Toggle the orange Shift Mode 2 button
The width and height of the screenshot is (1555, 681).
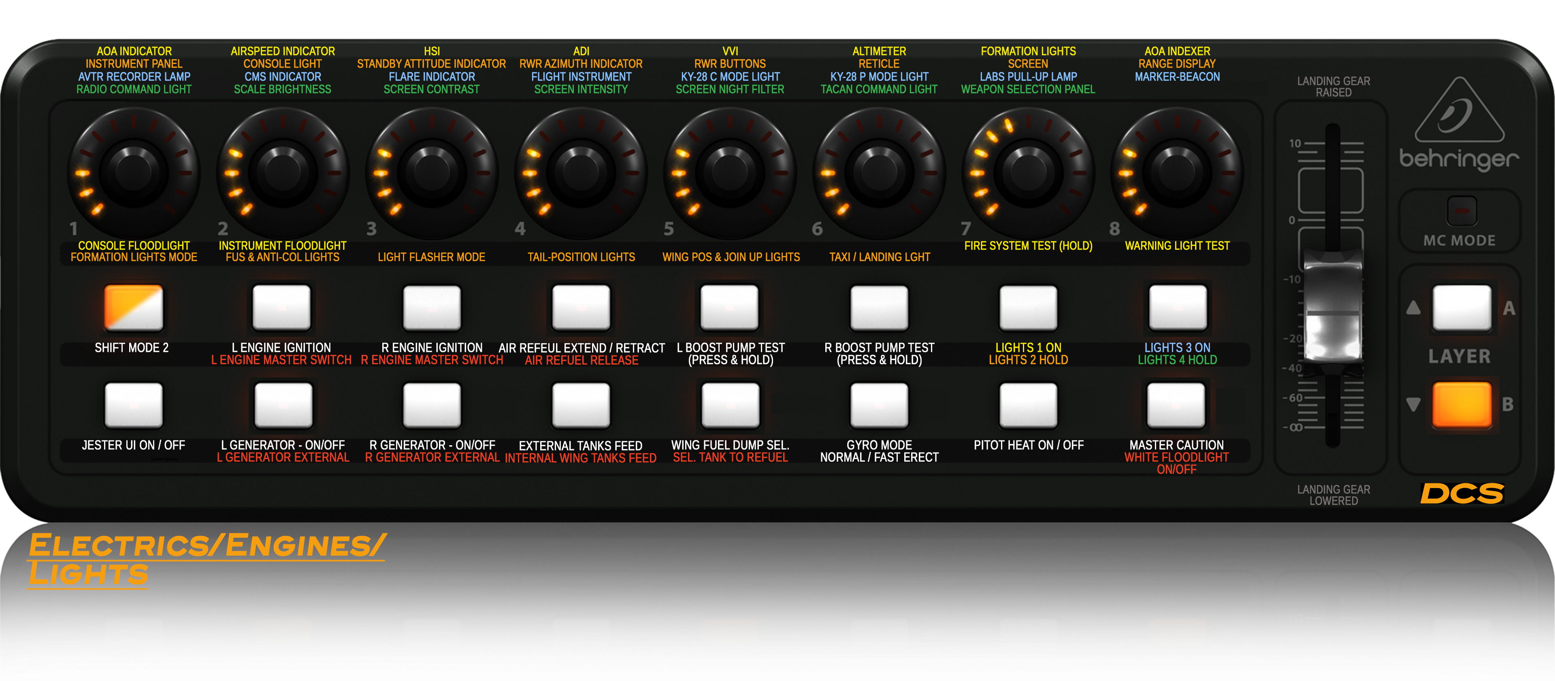(x=133, y=307)
